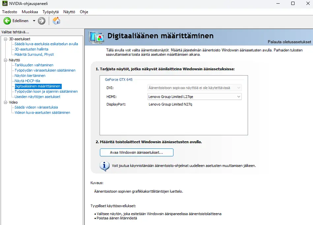Click Avaa Windowsin ääniasetukset button
Screen dimensions: 313x225
137,152
